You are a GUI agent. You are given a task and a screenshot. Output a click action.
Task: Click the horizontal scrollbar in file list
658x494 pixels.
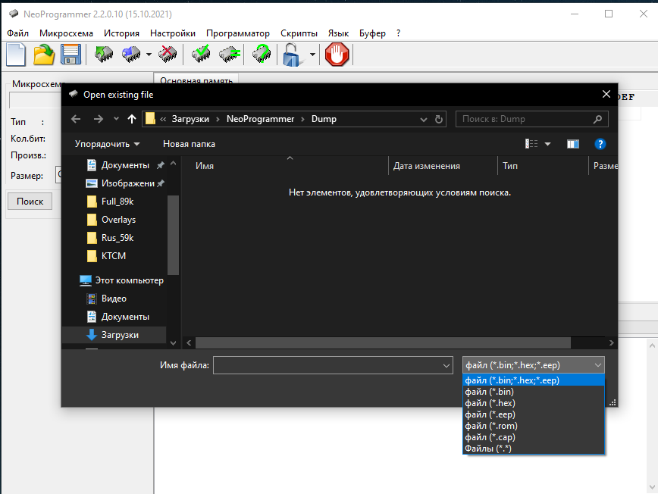tap(383, 342)
